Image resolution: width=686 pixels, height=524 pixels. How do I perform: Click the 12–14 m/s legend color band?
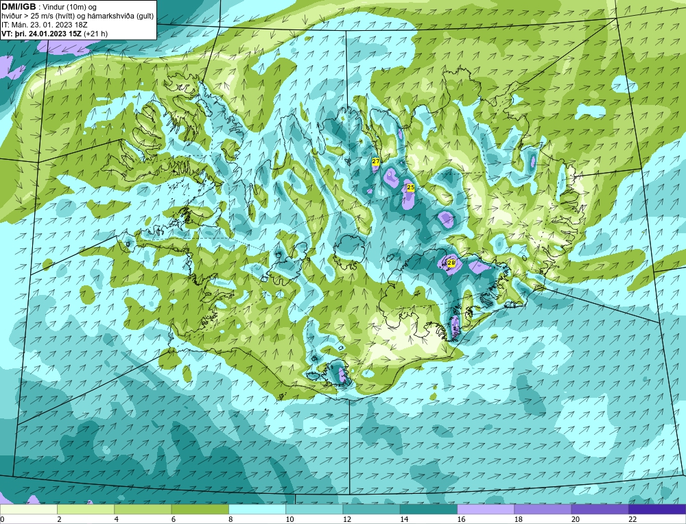pyautogui.click(x=371, y=510)
